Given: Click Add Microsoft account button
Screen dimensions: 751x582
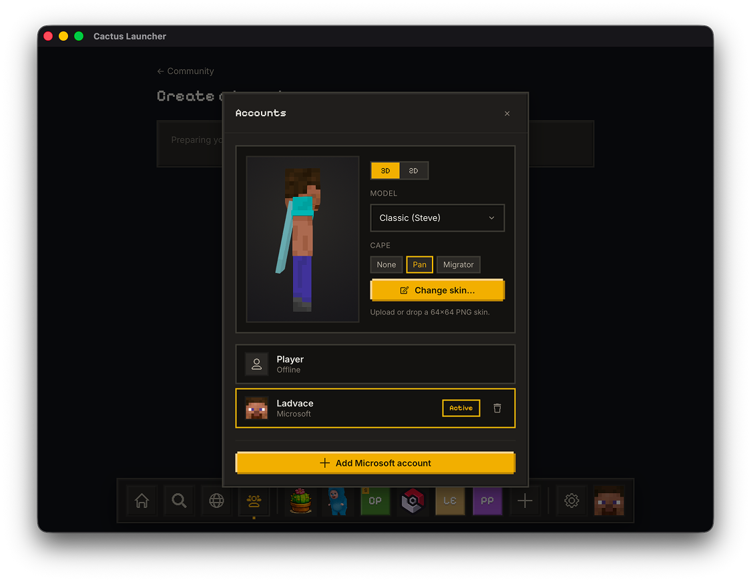Looking at the screenshot, I should pyautogui.click(x=375, y=463).
